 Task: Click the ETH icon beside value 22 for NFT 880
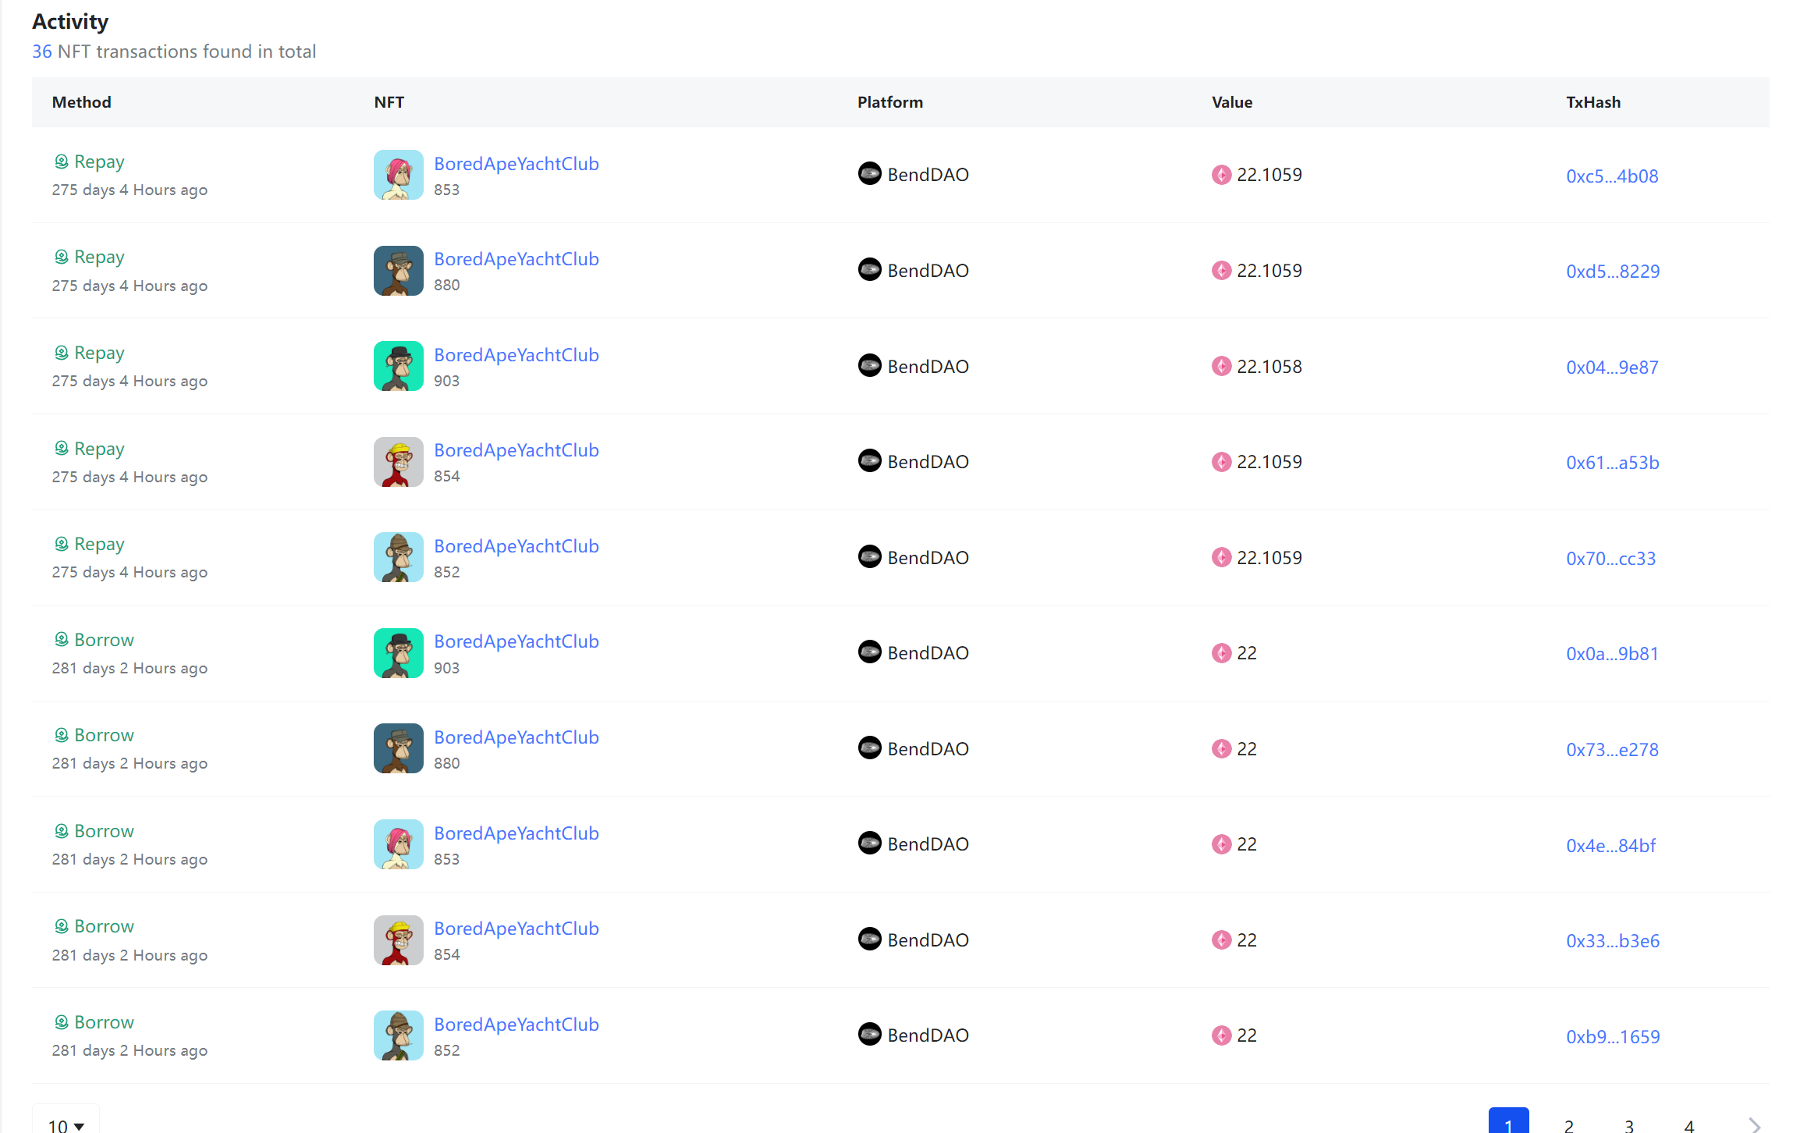point(1221,748)
